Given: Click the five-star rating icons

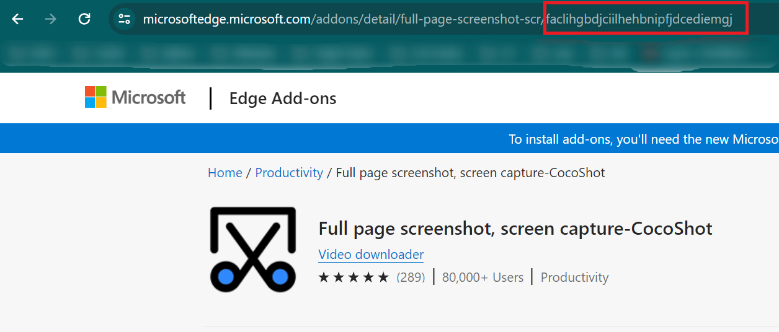Looking at the screenshot, I should 354,277.
